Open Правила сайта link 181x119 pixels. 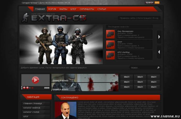[128, 18]
